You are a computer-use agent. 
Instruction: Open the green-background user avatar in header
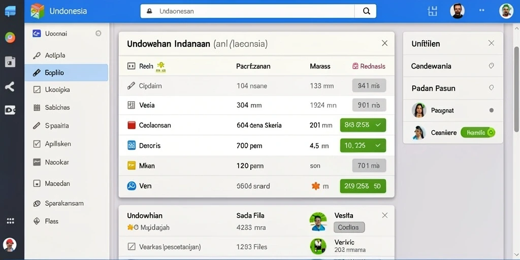pyautogui.click(x=506, y=11)
